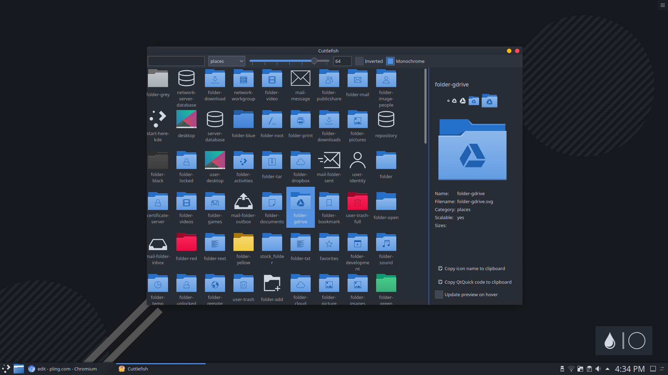Open the Wi-Fi network tray icon
The width and height of the screenshot is (668, 375).
(x=571, y=369)
